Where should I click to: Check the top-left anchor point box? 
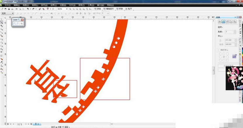(x=220, y=53)
